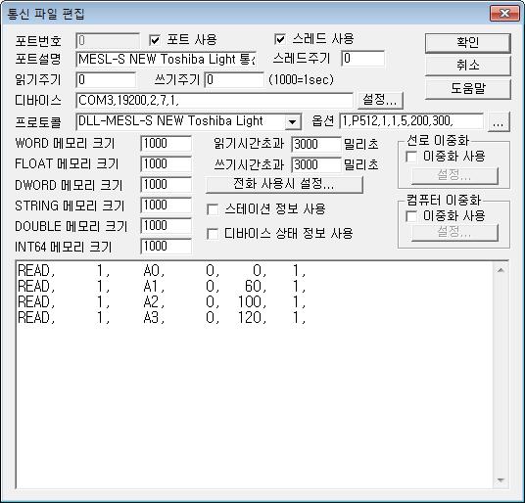Click the DWORD 메모리 크기 field
Viewport: 525px width, 503px height.
(x=167, y=185)
